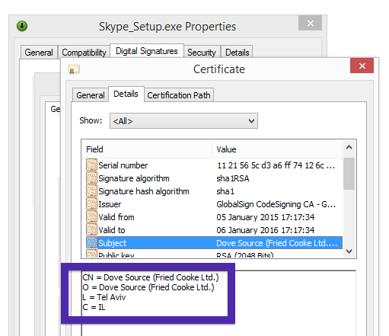Click the C = IL line
389x336 pixels.
click(94, 307)
